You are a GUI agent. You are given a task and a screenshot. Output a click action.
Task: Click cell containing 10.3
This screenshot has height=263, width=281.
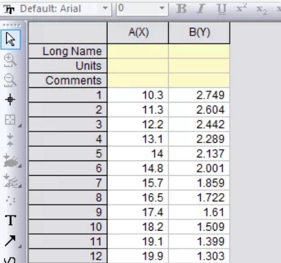coord(138,95)
